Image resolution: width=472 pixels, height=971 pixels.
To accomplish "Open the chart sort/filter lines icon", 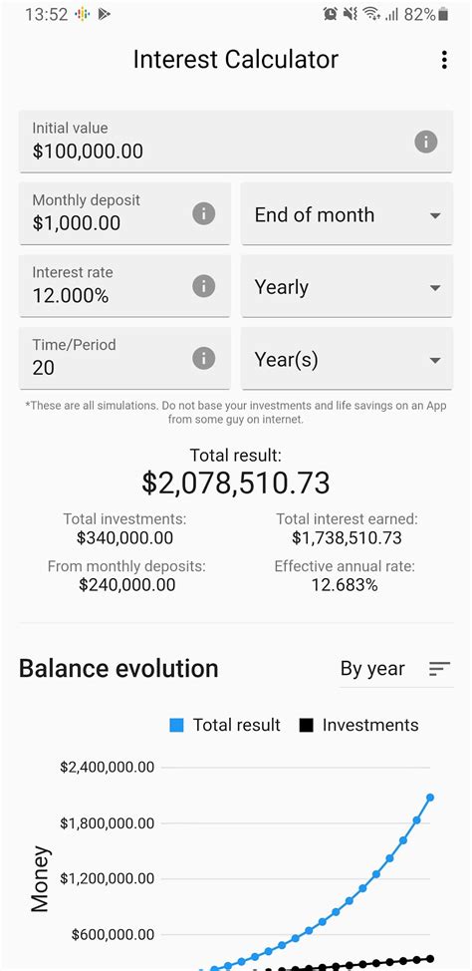I will pyautogui.click(x=439, y=669).
